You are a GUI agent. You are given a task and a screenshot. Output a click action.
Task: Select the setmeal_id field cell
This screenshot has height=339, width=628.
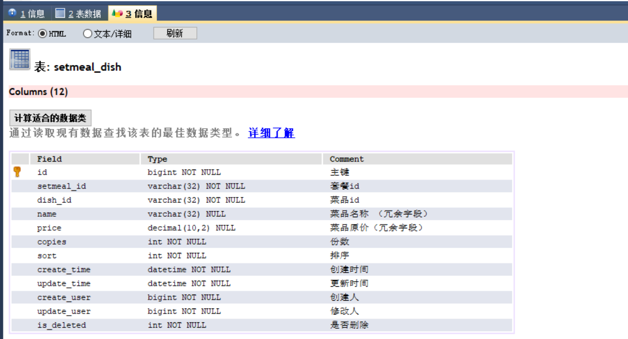click(x=85, y=186)
